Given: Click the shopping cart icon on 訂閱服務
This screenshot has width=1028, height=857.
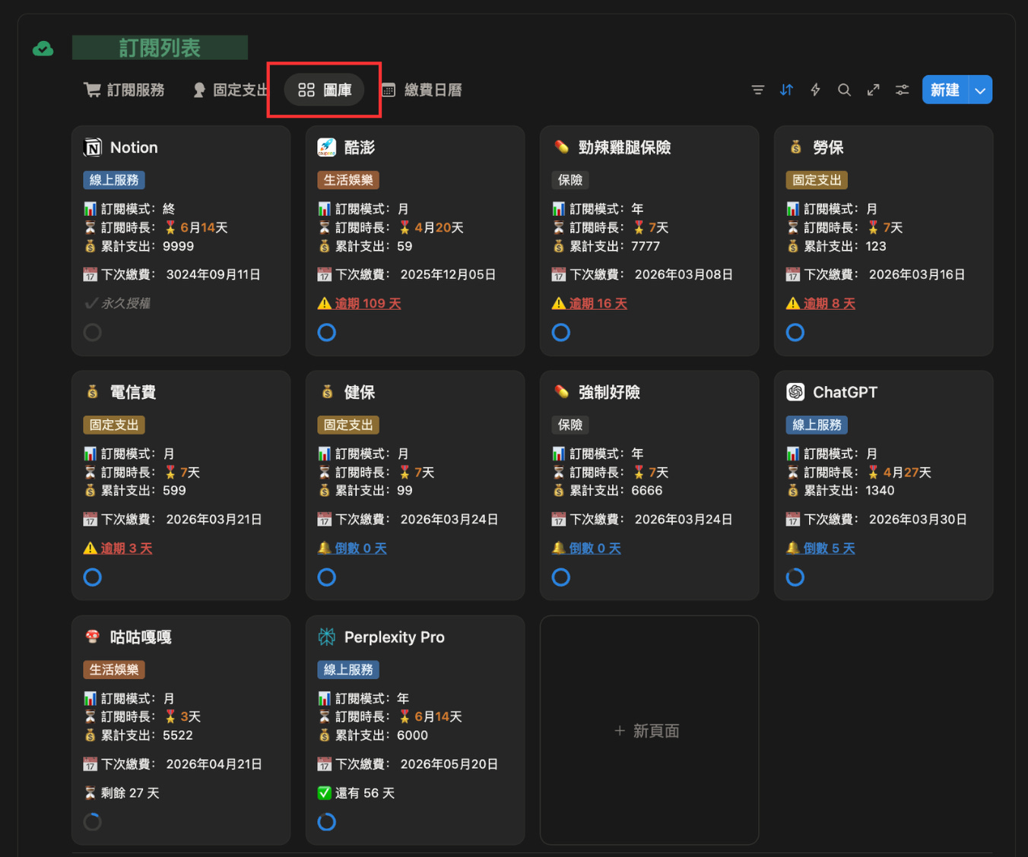Looking at the screenshot, I should tap(92, 90).
